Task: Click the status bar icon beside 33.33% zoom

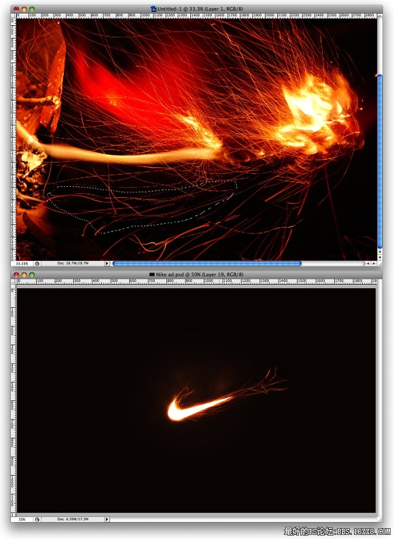Action: [37, 263]
